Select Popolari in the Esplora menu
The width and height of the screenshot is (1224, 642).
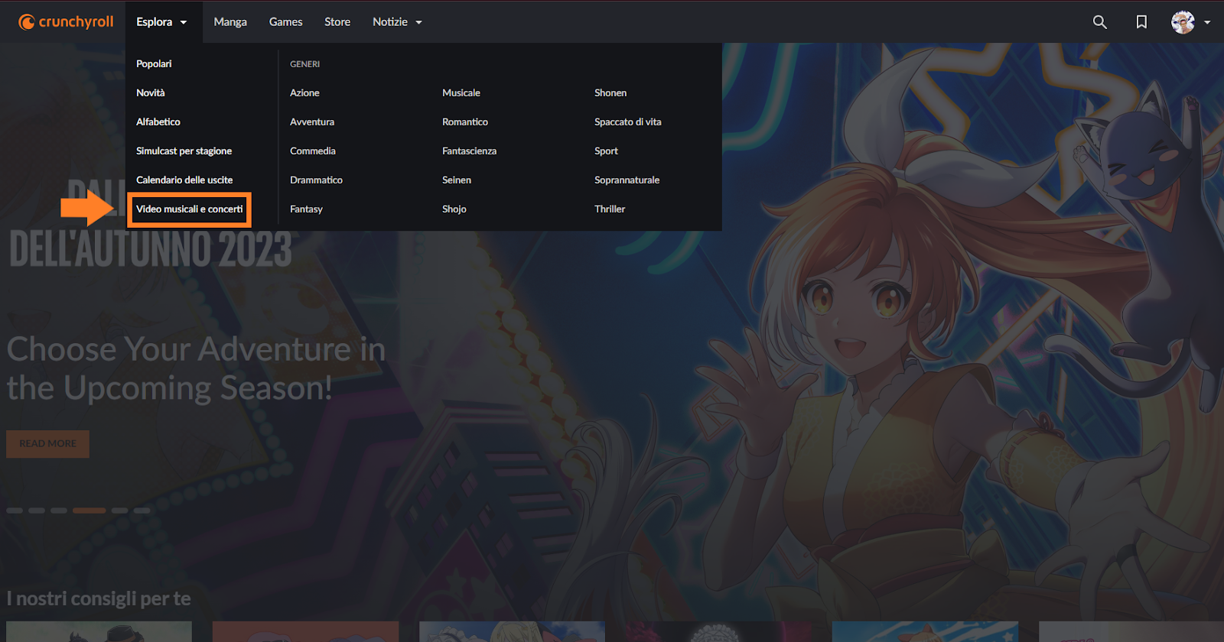coord(154,63)
